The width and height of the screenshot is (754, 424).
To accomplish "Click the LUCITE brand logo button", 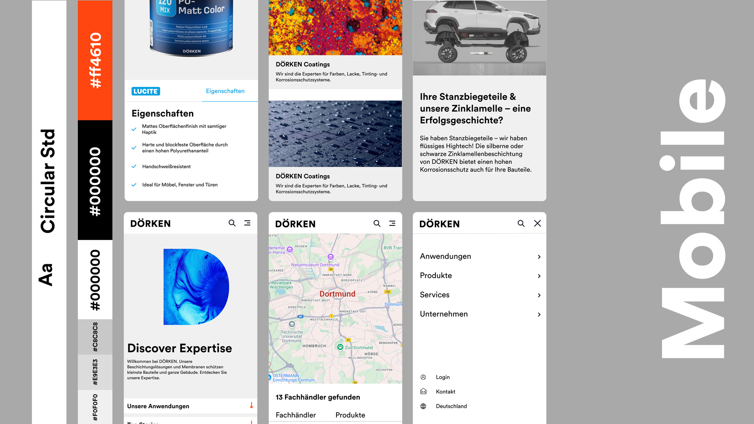I will 146,91.
